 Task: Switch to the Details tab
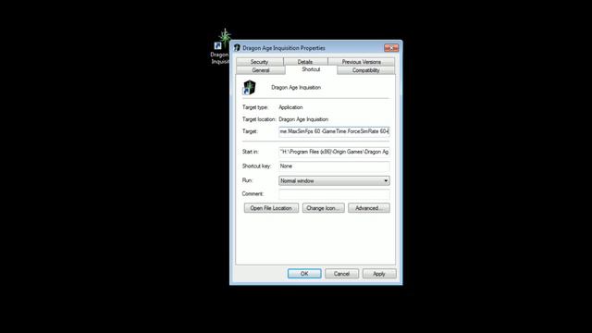coord(305,62)
